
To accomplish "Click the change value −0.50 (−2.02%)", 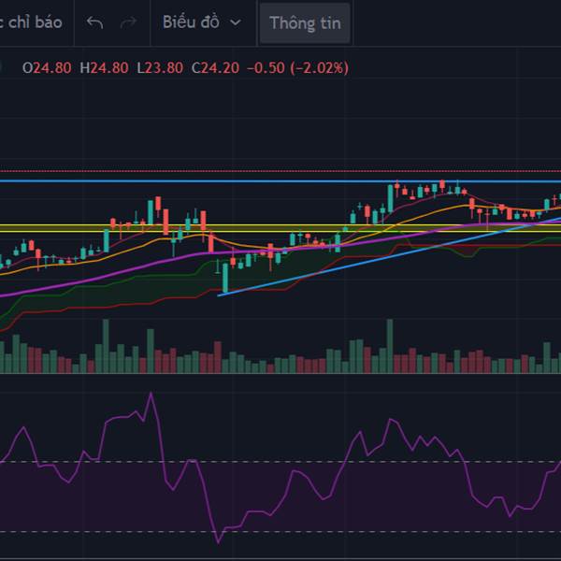I will 297,68.
